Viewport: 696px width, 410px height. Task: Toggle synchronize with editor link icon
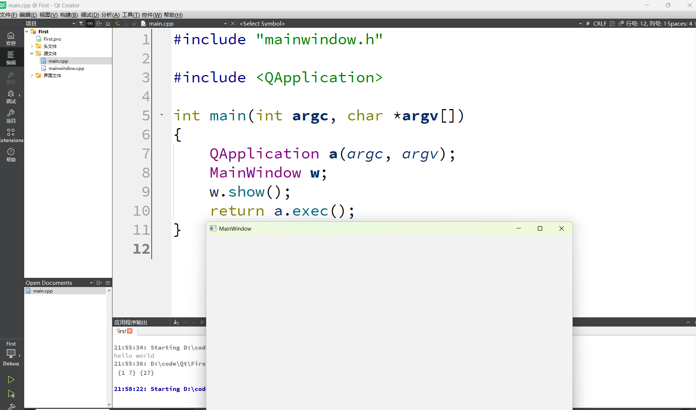click(x=90, y=23)
